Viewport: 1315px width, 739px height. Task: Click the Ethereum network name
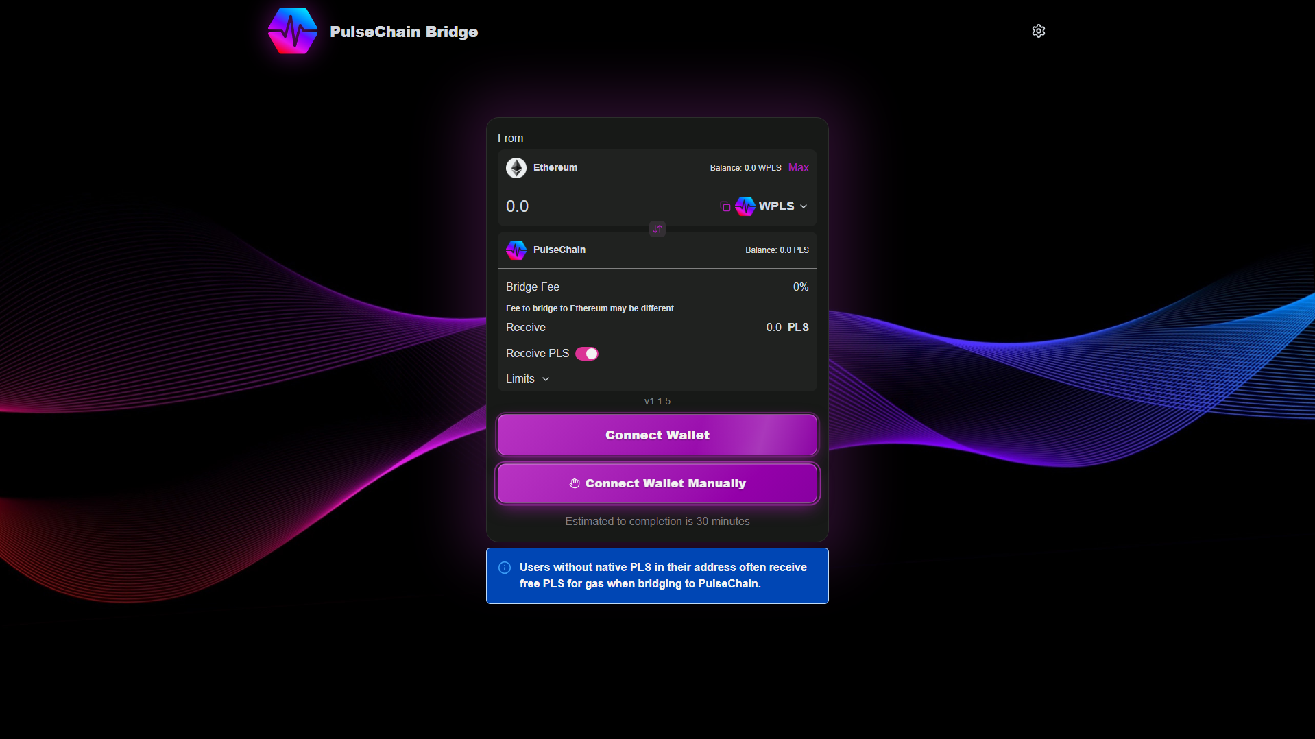pyautogui.click(x=555, y=168)
